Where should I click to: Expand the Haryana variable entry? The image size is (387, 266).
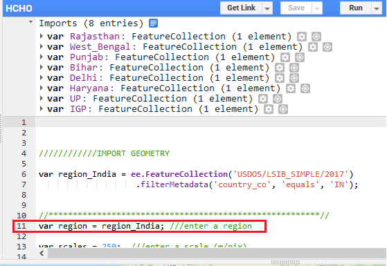[x=42, y=88]
